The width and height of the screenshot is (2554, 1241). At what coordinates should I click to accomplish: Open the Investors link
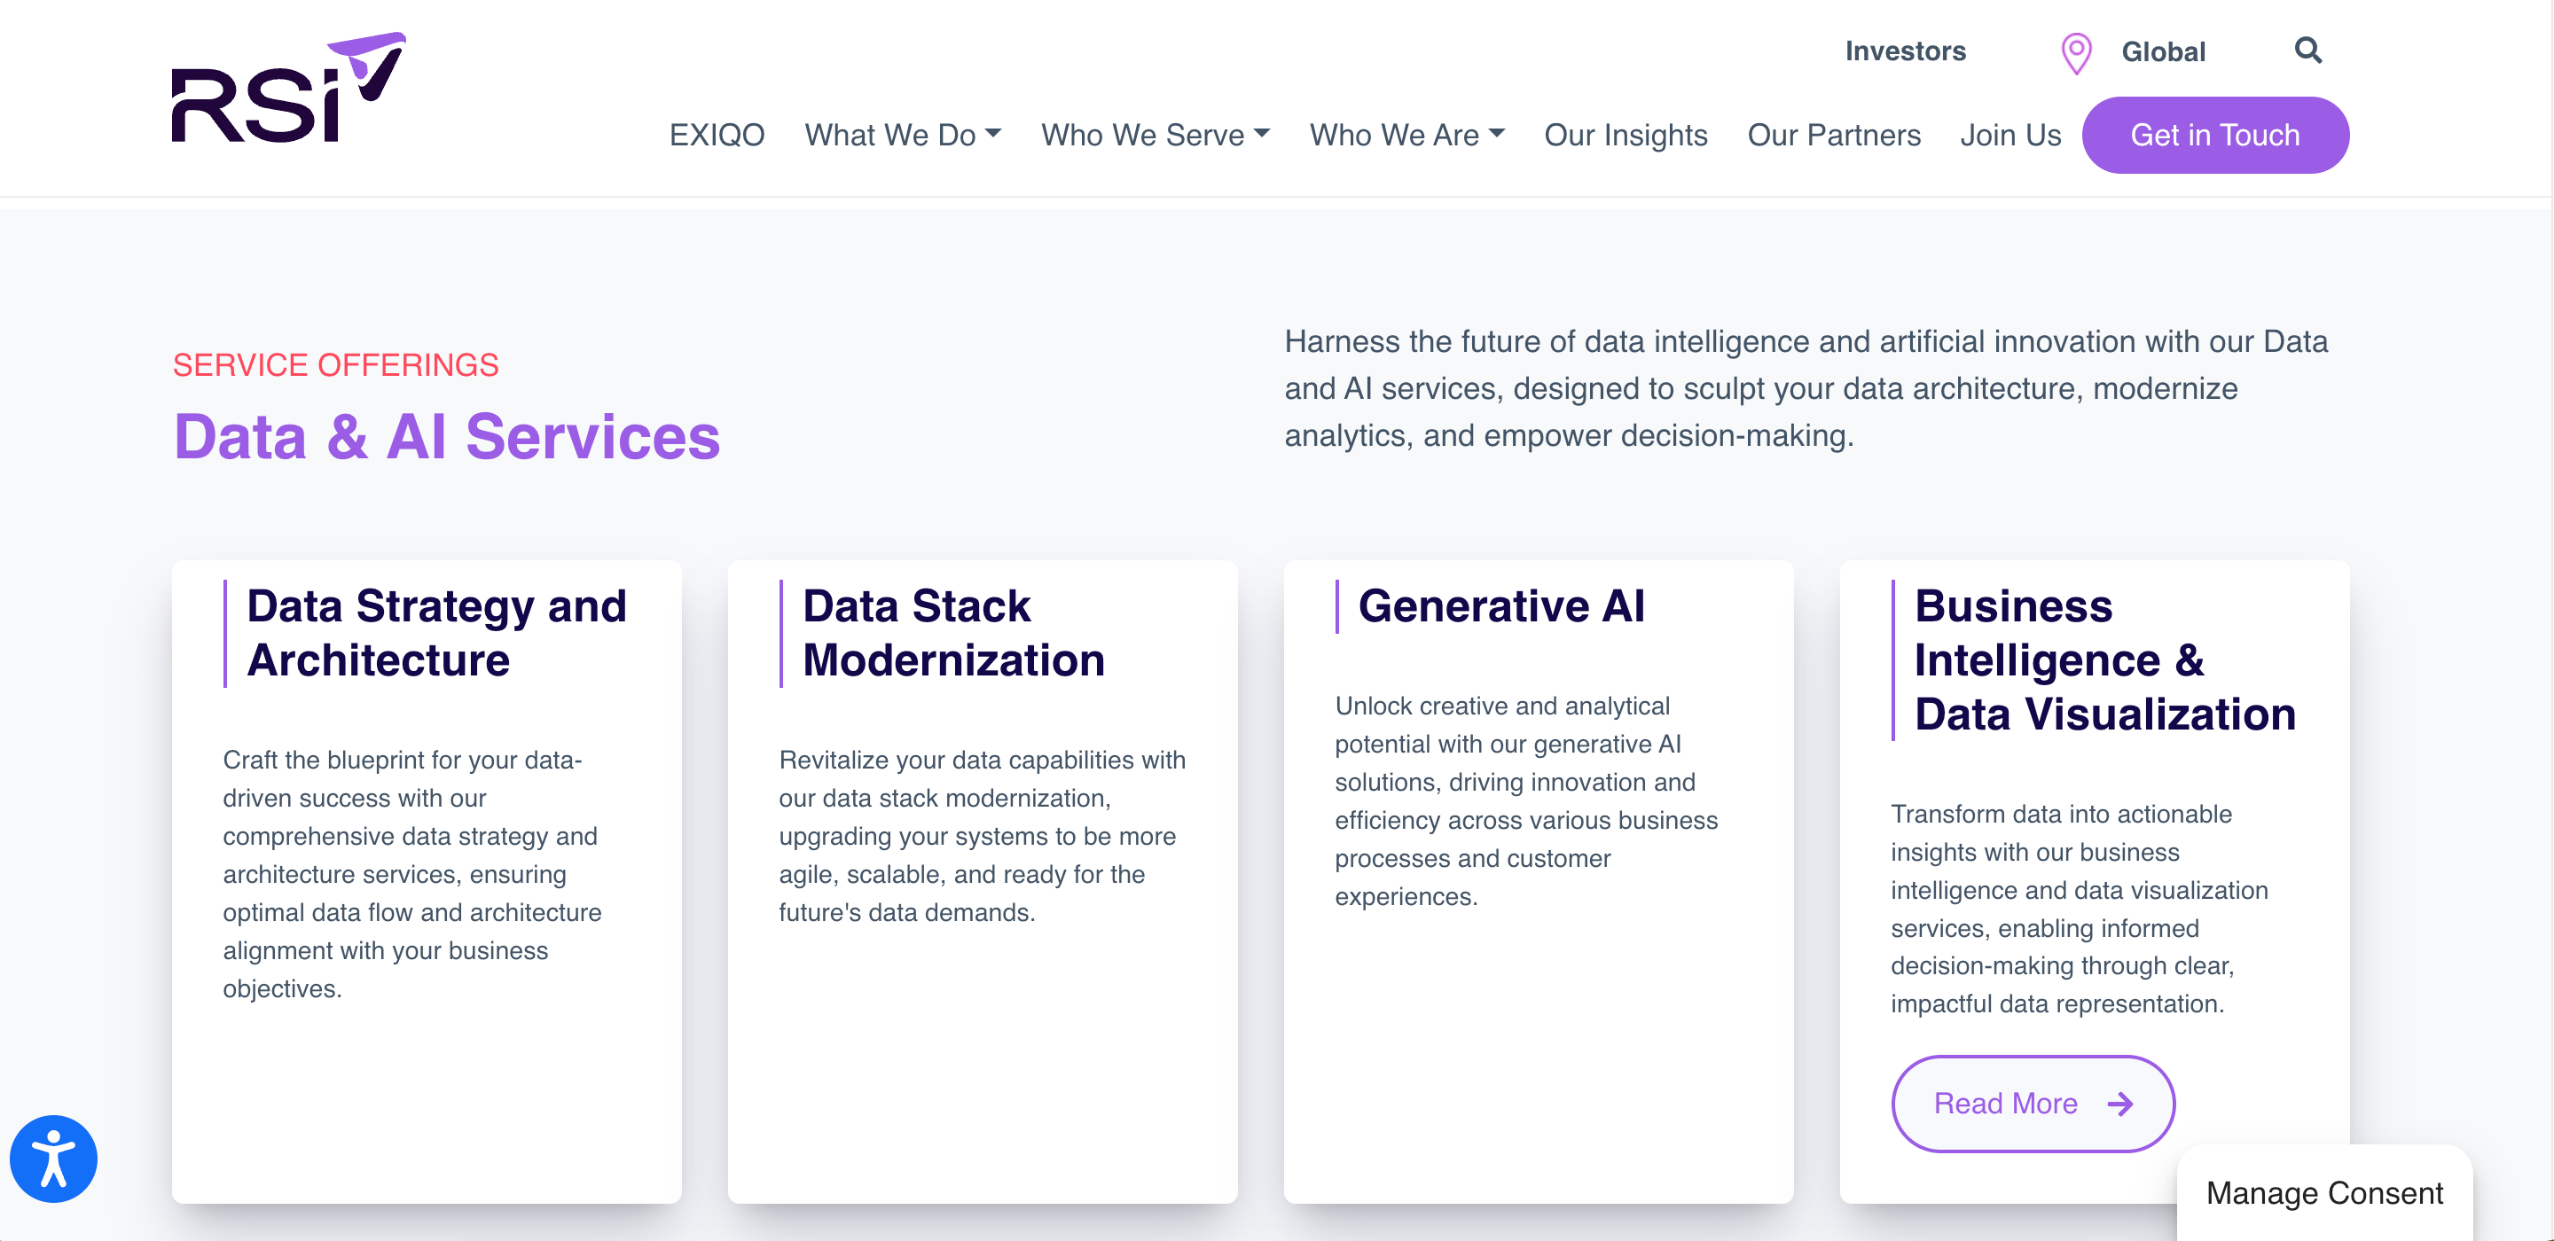[1905, 51]
